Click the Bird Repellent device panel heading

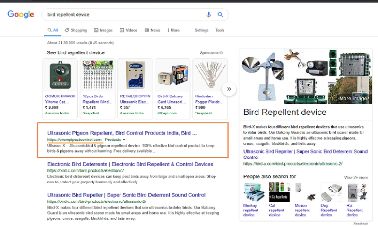pyautogui.click(x=285, y=112)
